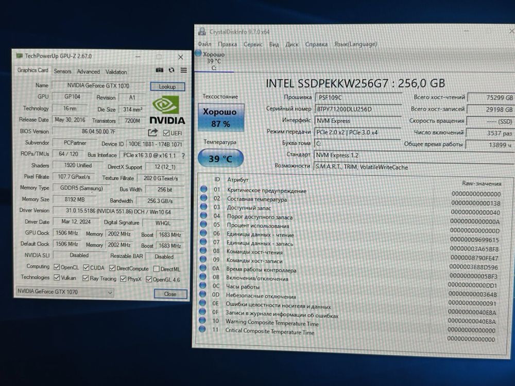Click the INTEL SSDPEKKW256G7 drive title
515x386 pixels.
click(355, 83)
